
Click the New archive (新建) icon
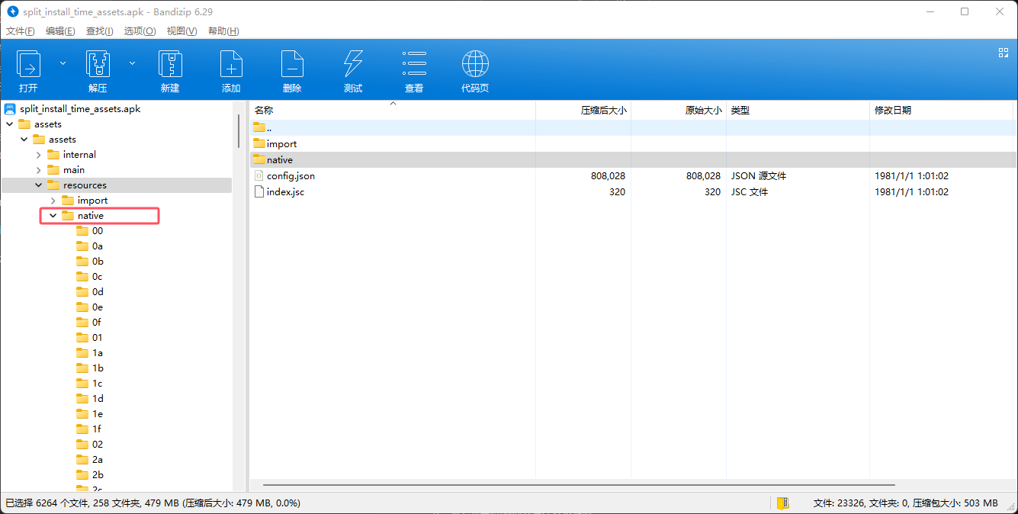[170, 65]
